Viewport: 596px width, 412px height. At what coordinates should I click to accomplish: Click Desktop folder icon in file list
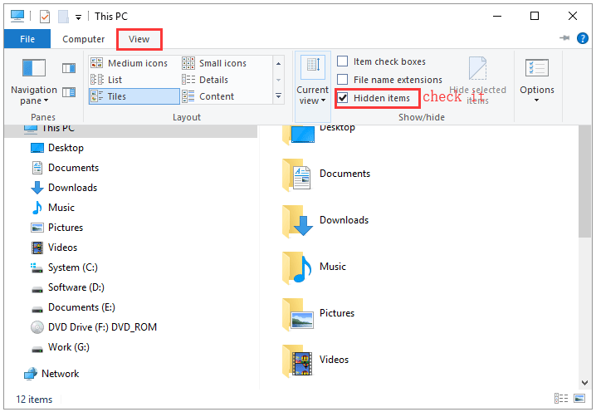coord(299,135)
